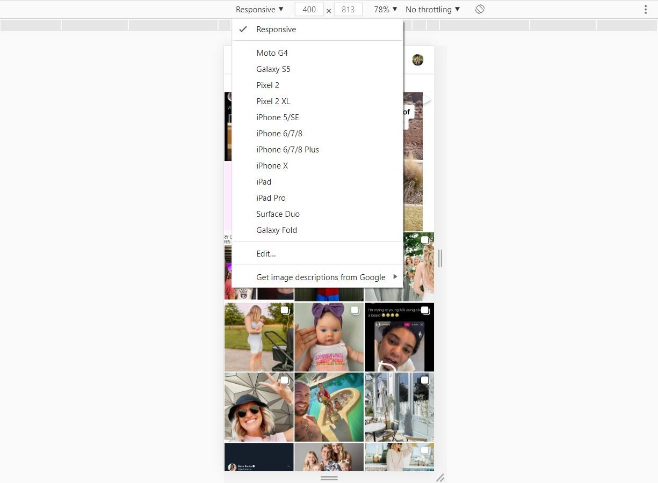Image resolution: width=658 pixels, height=483 pixels.
Task: Select Pixel 2 XL device
Action: 318,101
